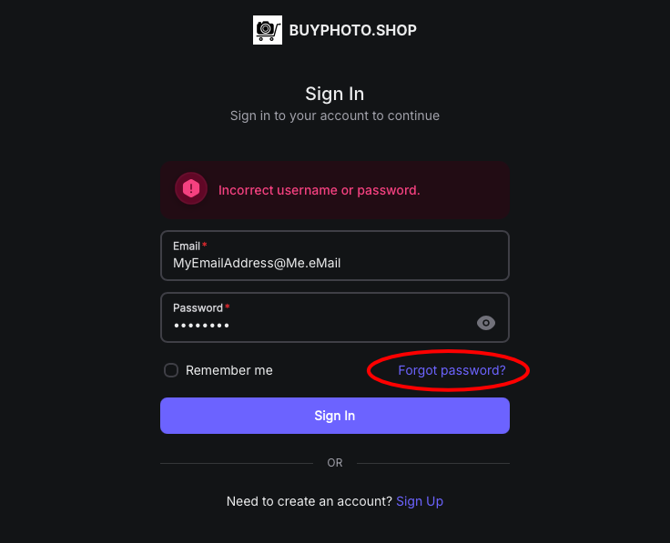Click the Need to create an account text

pos(310,501)
